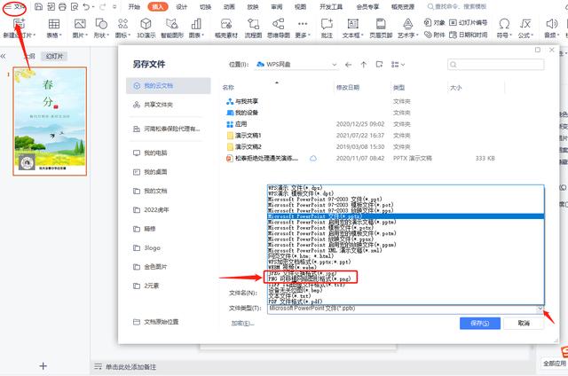568x376 pixels.
Task: Open the 文件 menu
Action: tap(15, 7)
